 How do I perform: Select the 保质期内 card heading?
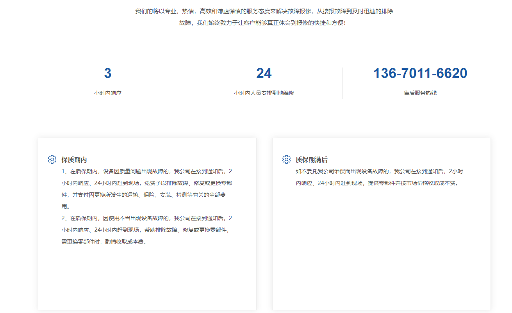click(x=74, y=160)
